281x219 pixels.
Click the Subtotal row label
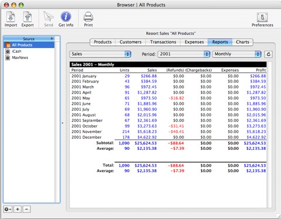coord(105,143)
